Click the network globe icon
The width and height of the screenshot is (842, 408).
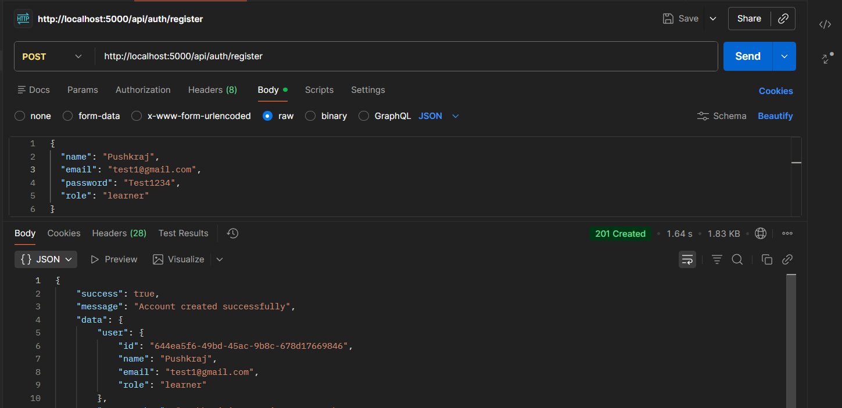pyautogui.click(x=760, y=233)
